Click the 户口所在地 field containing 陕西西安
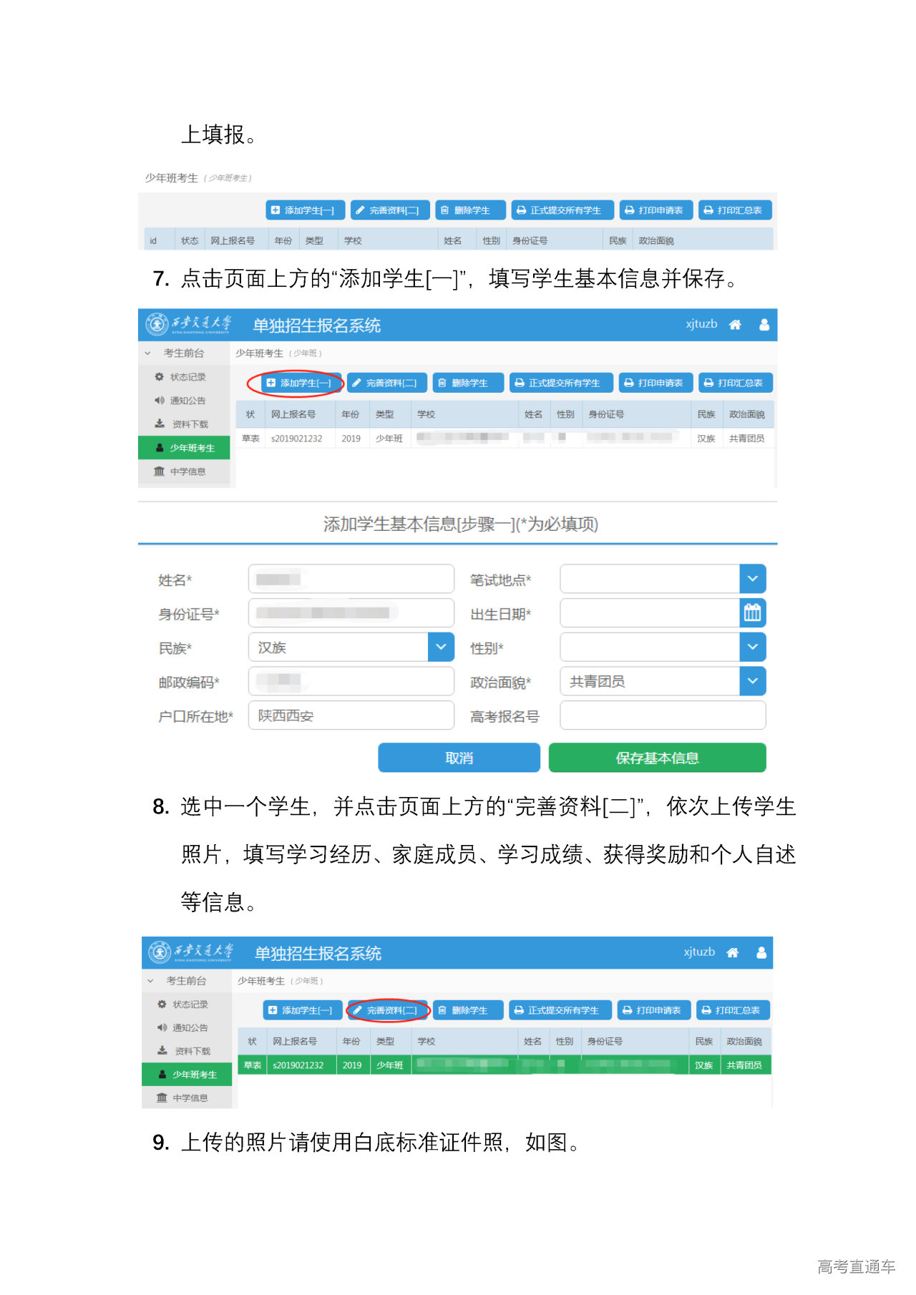 [351, 715]
